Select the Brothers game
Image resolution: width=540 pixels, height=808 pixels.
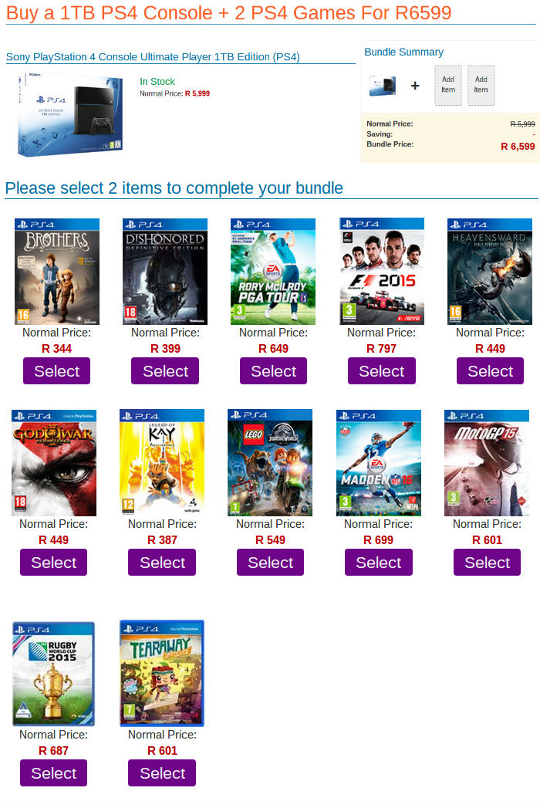56,371
